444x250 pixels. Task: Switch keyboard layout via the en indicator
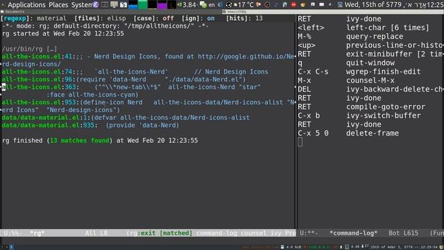point(211,5)
